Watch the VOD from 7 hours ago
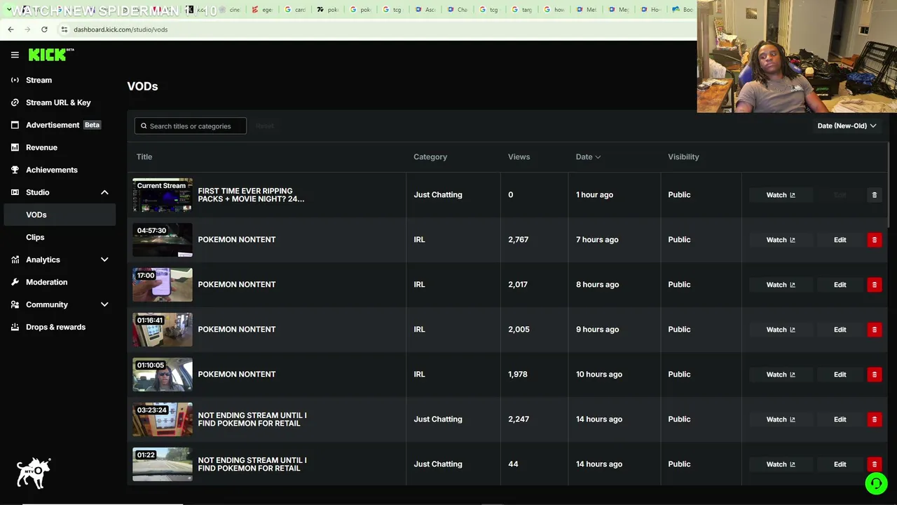 (x=781, y=240)
